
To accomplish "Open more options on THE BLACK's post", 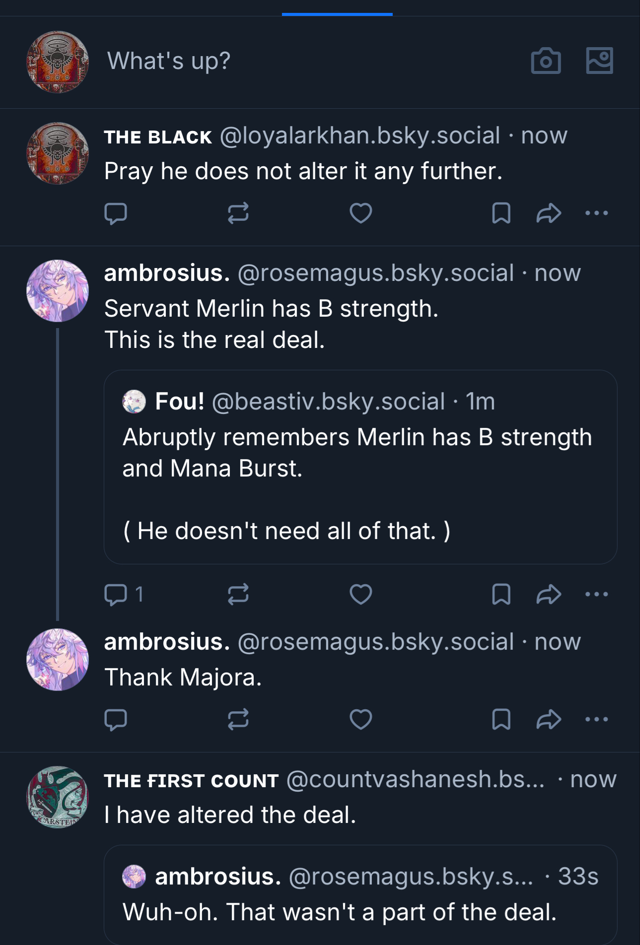I will (596, 213).
